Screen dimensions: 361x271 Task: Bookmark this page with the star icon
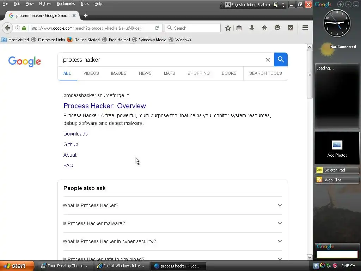(x=228, y=28)
